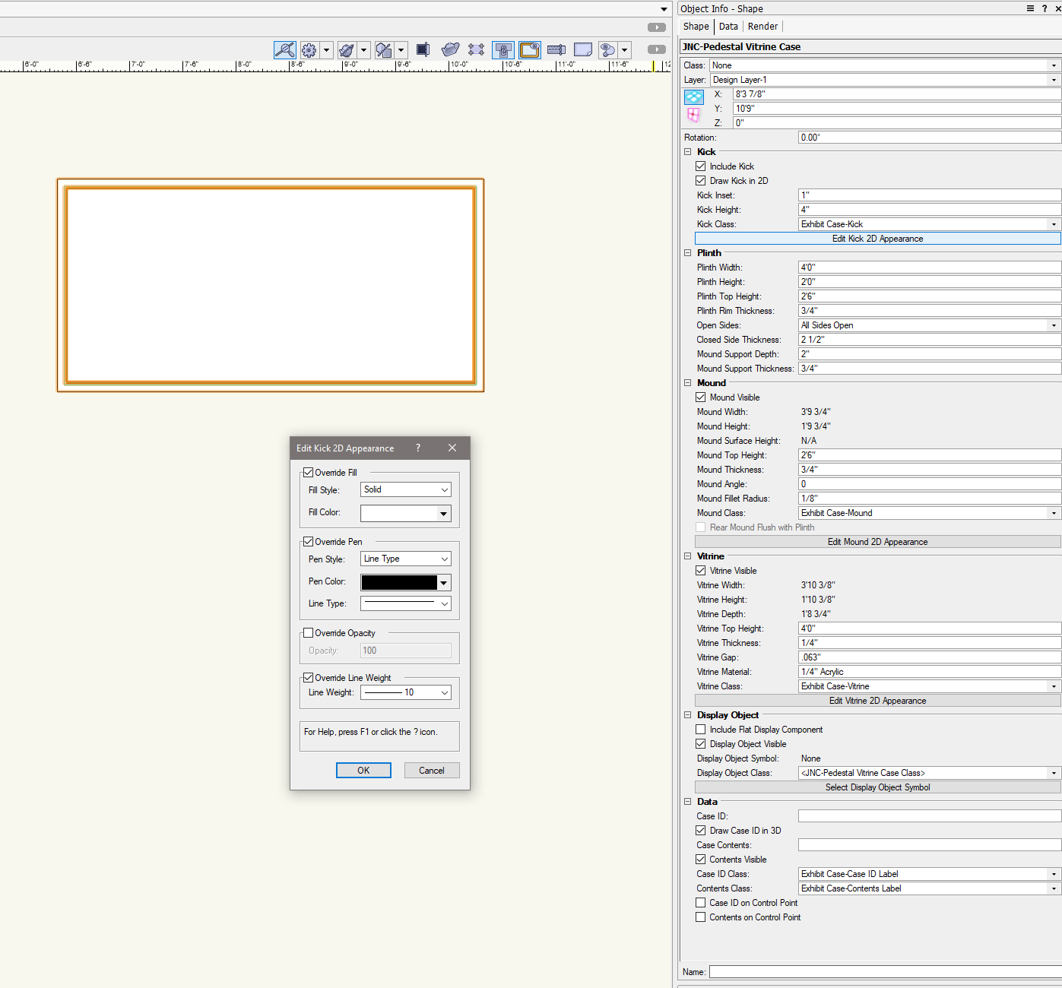Click OK in Edit Kick 2D Appearance
Viewport: 1062px width, 988px height.
point(363,771)
